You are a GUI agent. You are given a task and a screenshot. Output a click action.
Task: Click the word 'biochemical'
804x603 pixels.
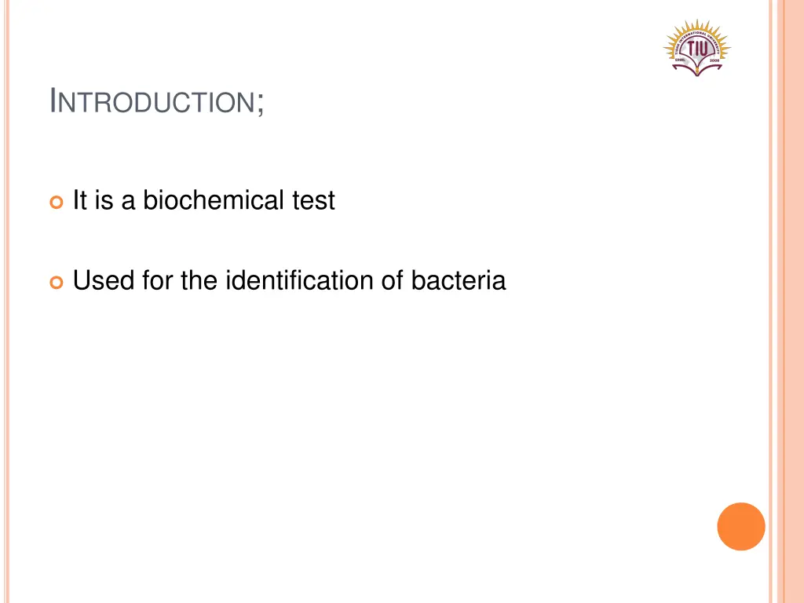pos(214,199)
